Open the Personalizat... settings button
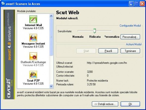This screenshot has width=146, height=110. tap(130, 37)
